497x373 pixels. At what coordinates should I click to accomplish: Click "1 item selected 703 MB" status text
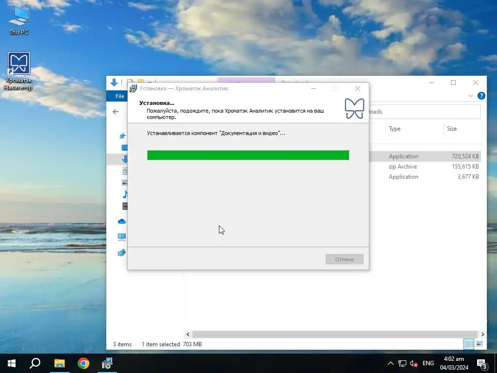pyautogui.click(x=171, y=344)
